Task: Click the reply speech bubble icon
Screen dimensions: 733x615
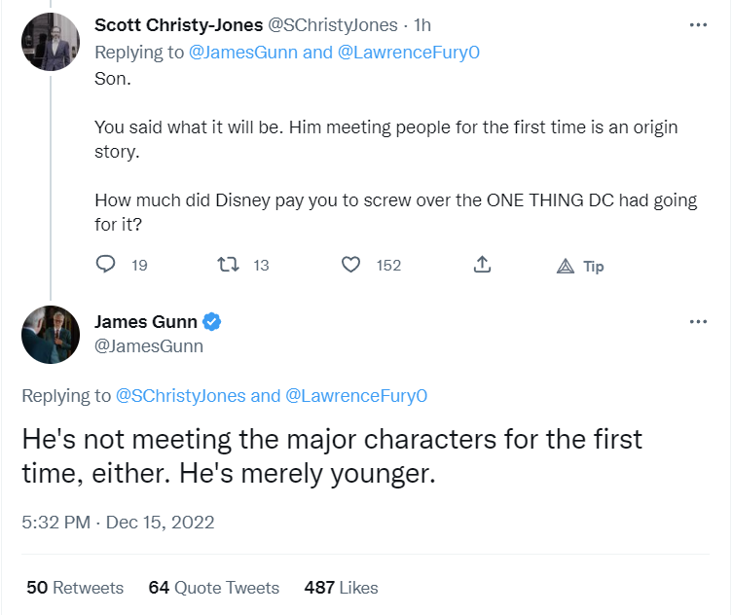Action: [x=107, y=265]
